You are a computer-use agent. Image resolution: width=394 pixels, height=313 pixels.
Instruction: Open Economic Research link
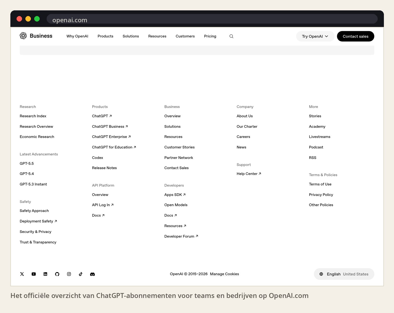pyautogui.click(x=37, y=137)
